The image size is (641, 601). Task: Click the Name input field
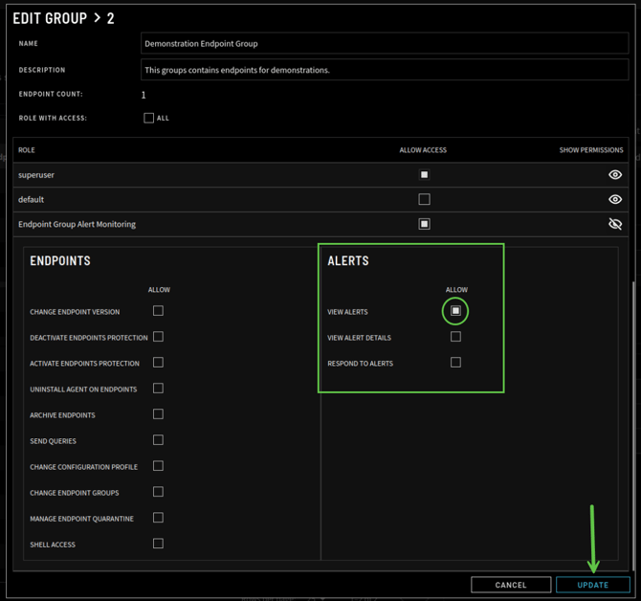385,44
